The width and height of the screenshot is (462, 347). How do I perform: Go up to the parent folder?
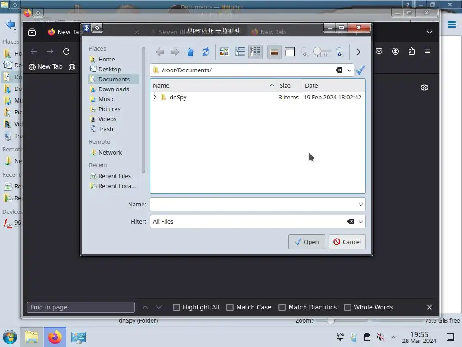190,52
